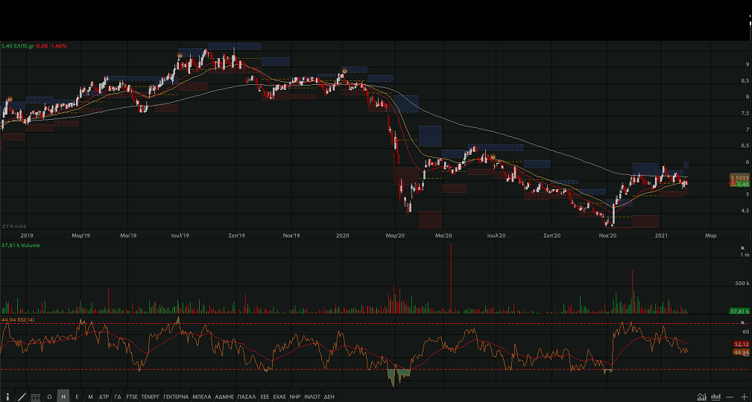Toggle the H timeframe button

pyautogui.click(x=63, y=397)
